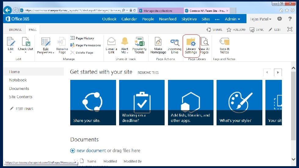The image size is (299, 168).
Task: Click Delete Page in the ribbon
Action: [x=82, y=52]
